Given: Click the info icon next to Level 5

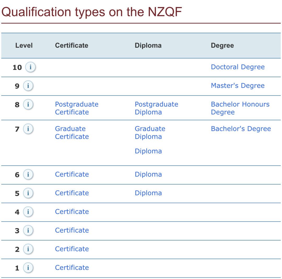Looking at the screenshot, I should point(28,193).
